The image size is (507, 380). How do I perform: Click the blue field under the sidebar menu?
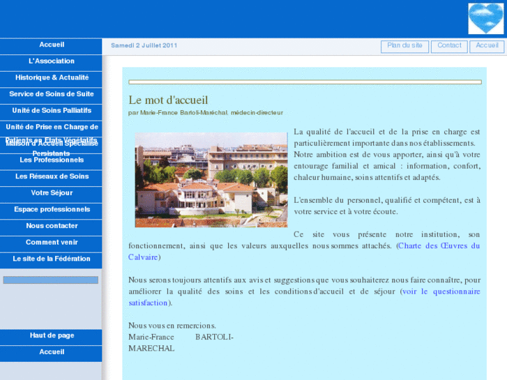tap(51, 280)
